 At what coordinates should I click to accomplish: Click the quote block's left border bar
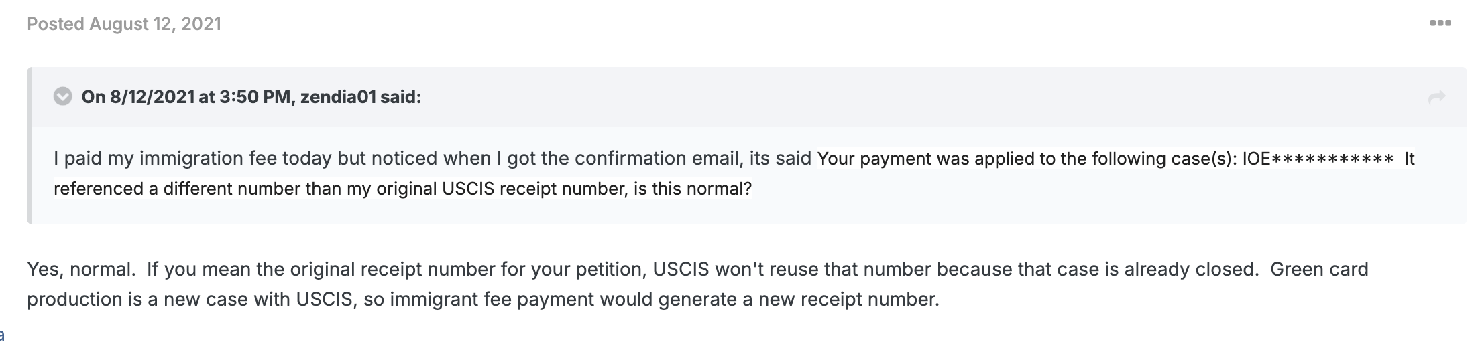[30, 145]
